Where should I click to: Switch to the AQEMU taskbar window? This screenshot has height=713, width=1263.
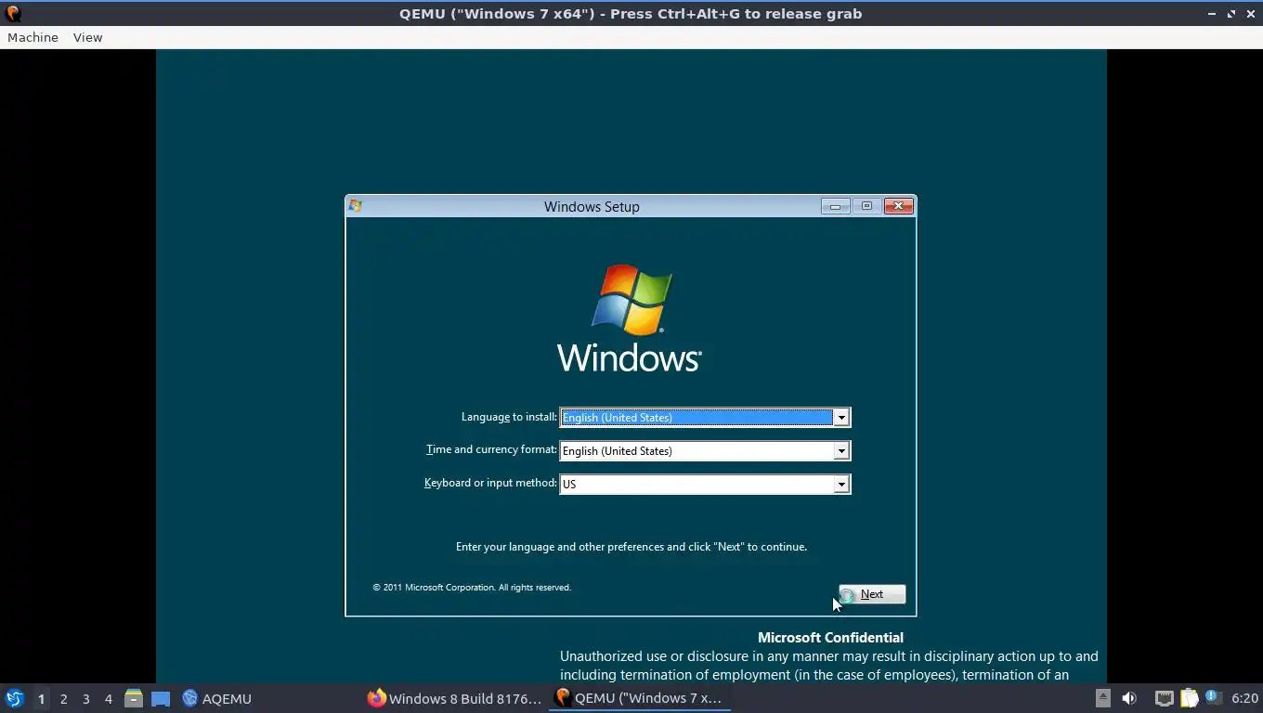click(x=216, y=698)
